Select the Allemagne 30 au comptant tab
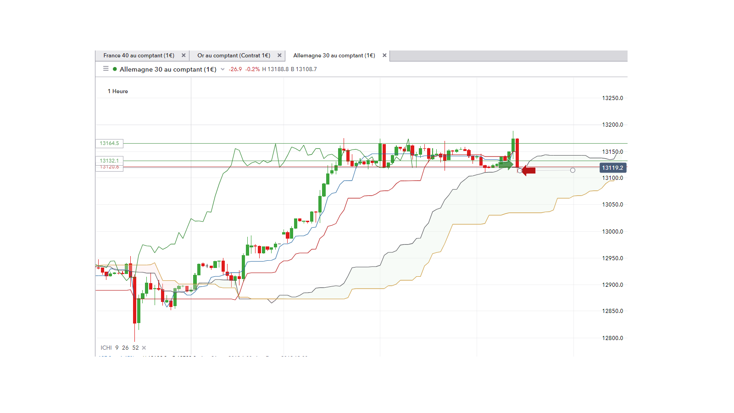Image resolution: width=734 pixels, height=413 pixels. pyautogui.click(x=334, y=56)
